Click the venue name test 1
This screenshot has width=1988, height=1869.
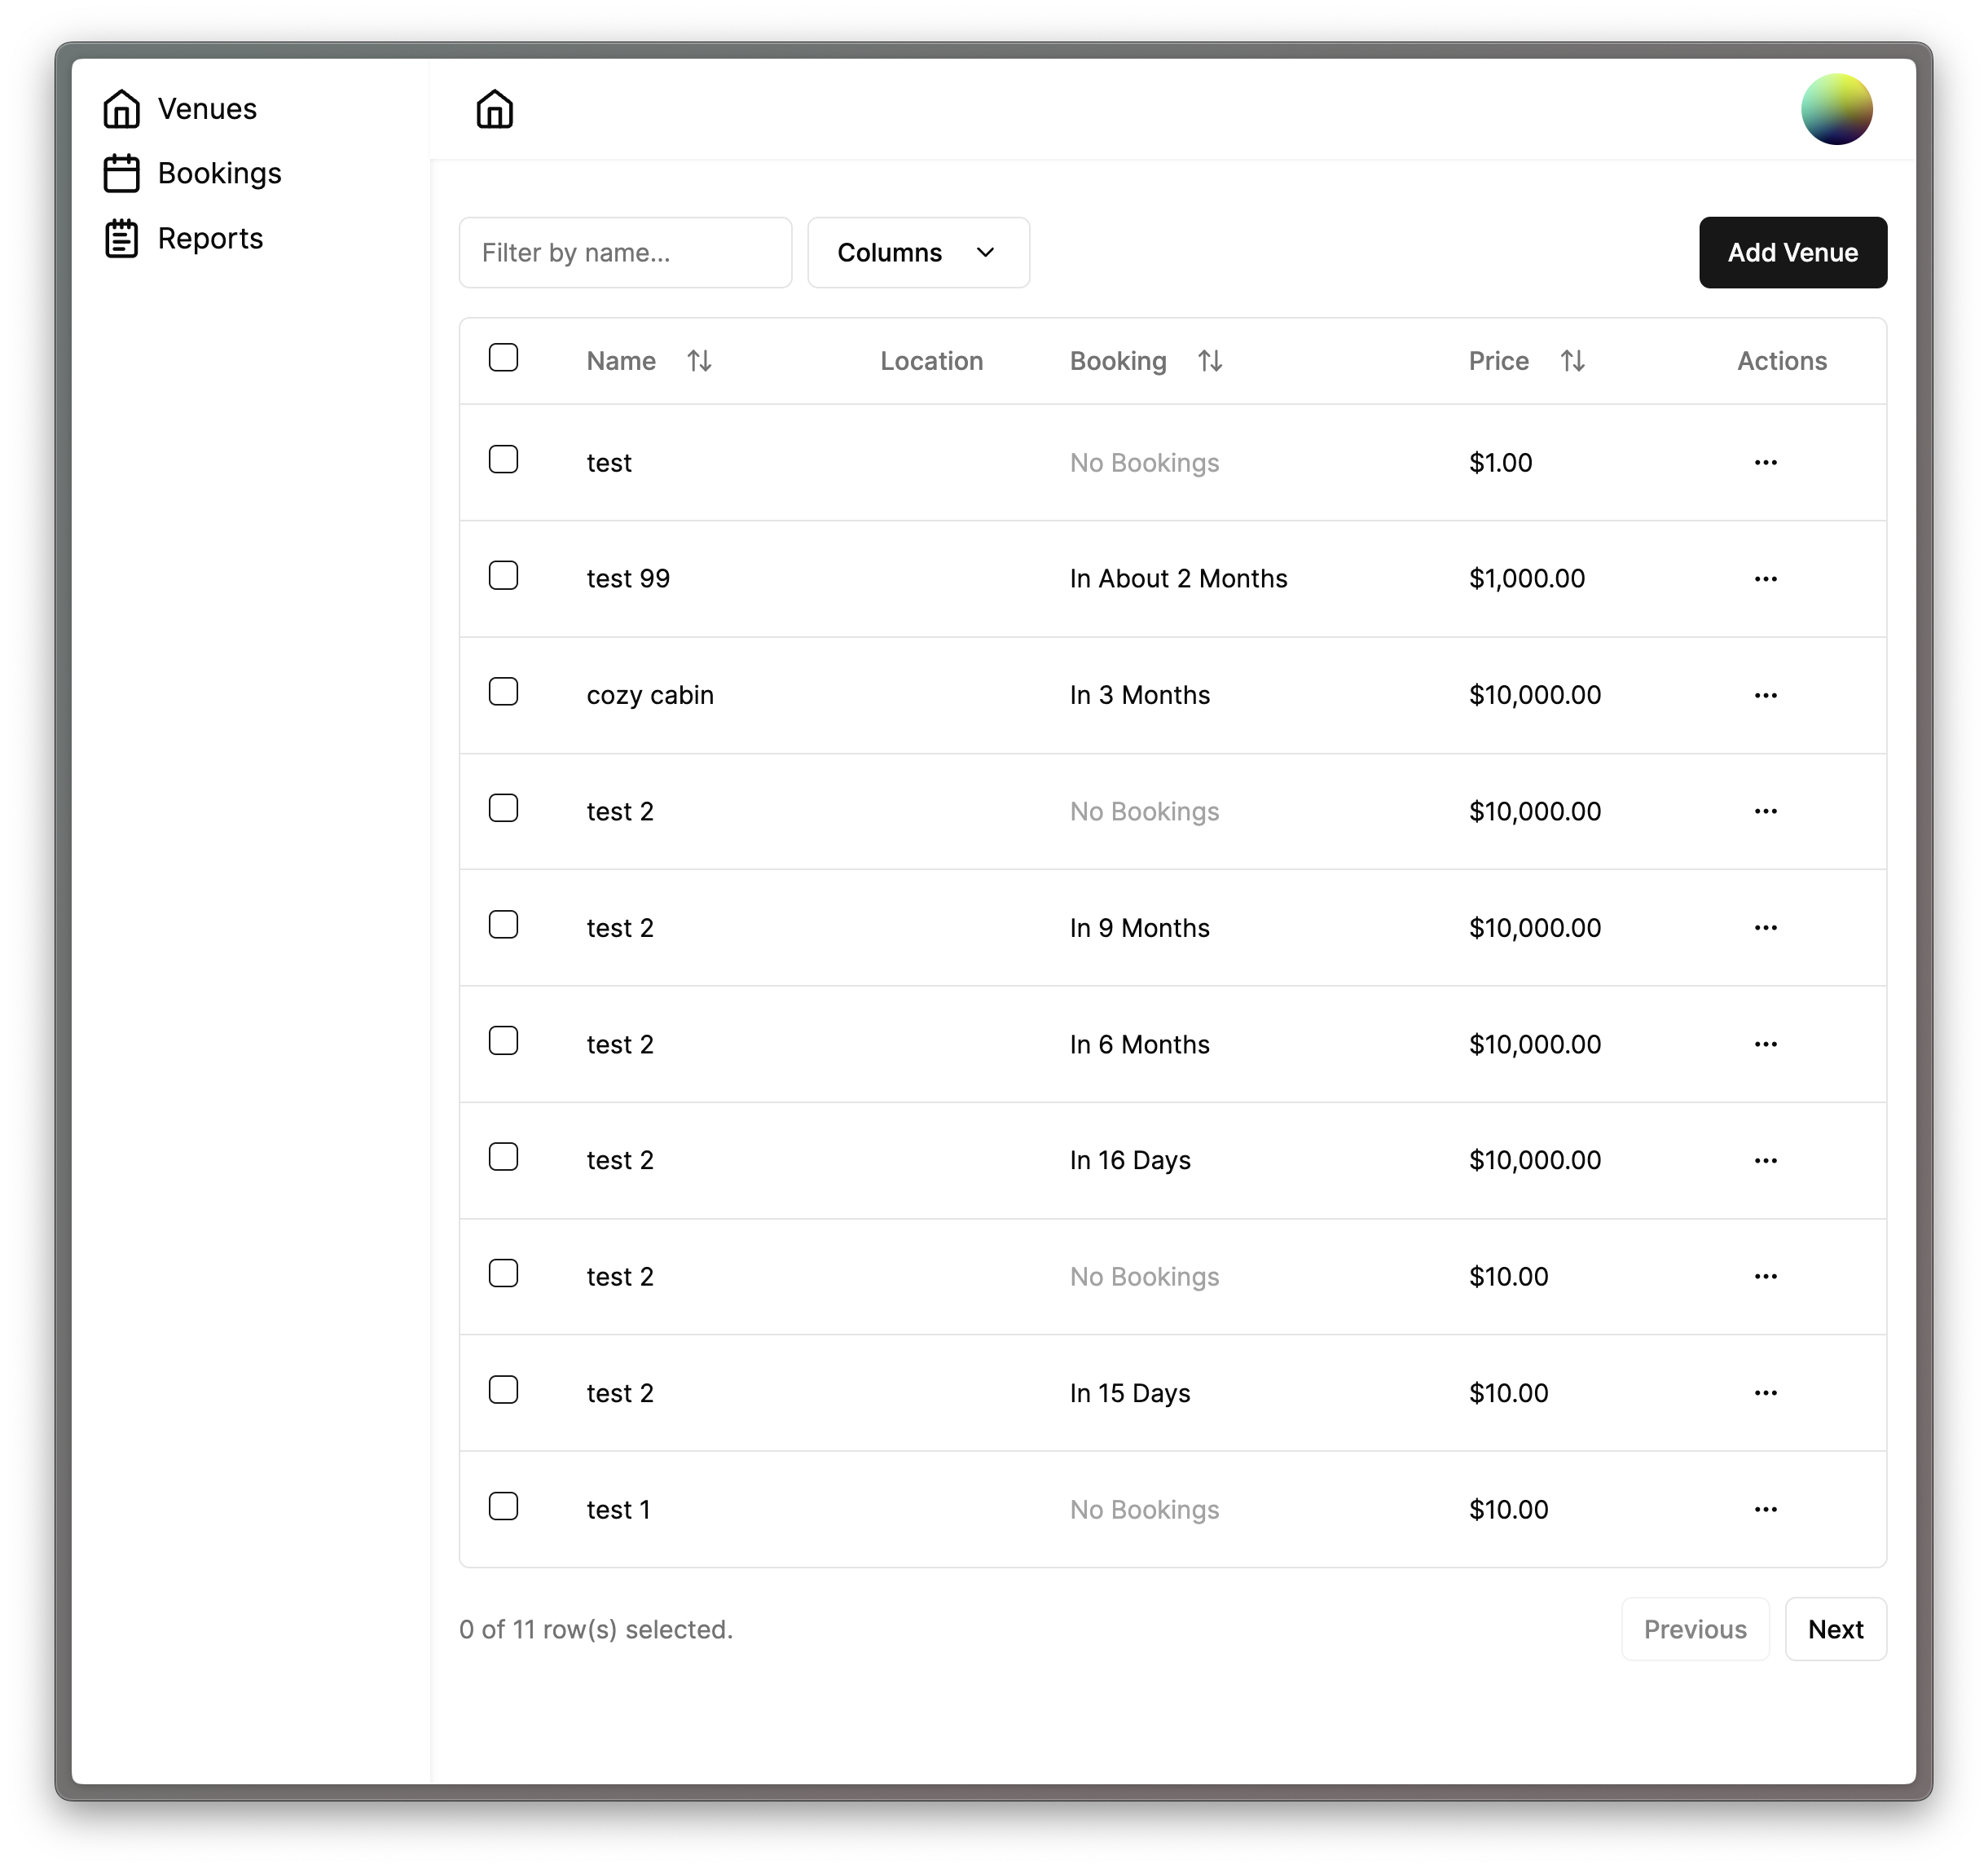tap(618, 1509)
